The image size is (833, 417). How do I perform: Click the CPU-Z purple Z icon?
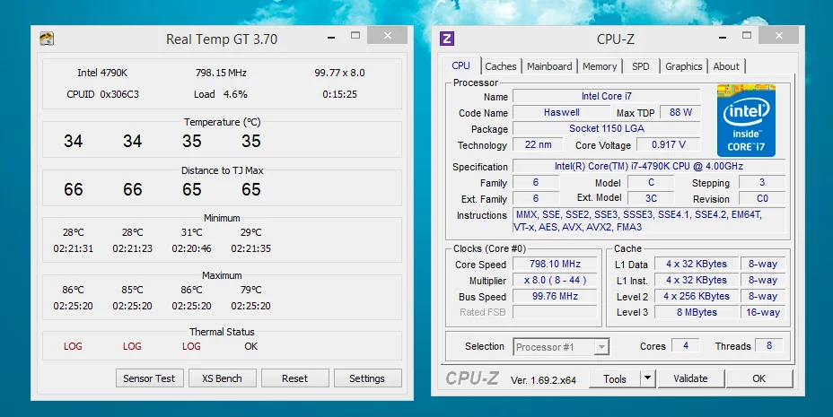[x=447, y=39]
